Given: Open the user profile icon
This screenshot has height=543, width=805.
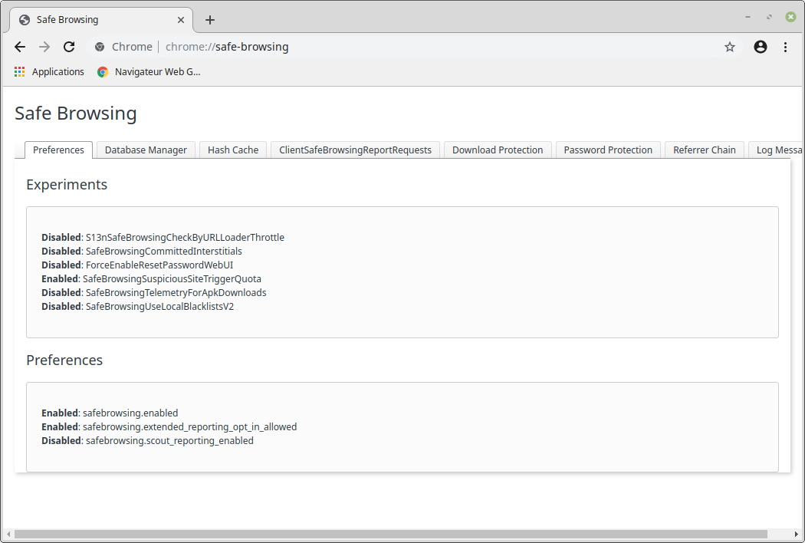Looking at the screenshot, I should pyautogui.click(x=761, y=47).
